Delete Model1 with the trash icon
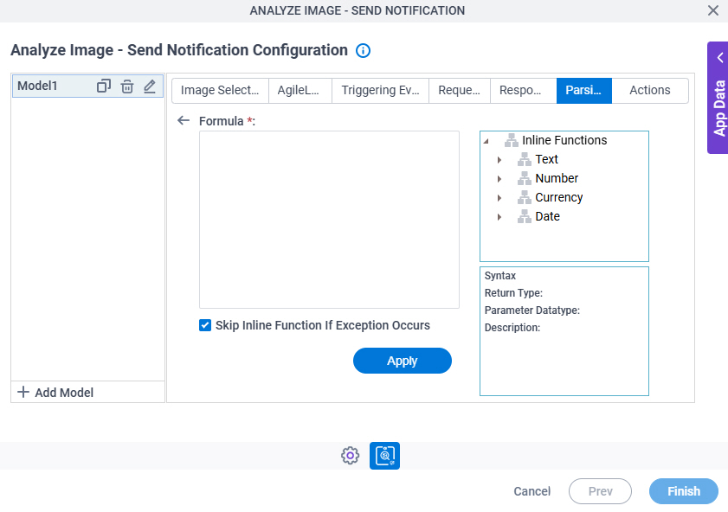The image size is (728, 512). (126, 86)
